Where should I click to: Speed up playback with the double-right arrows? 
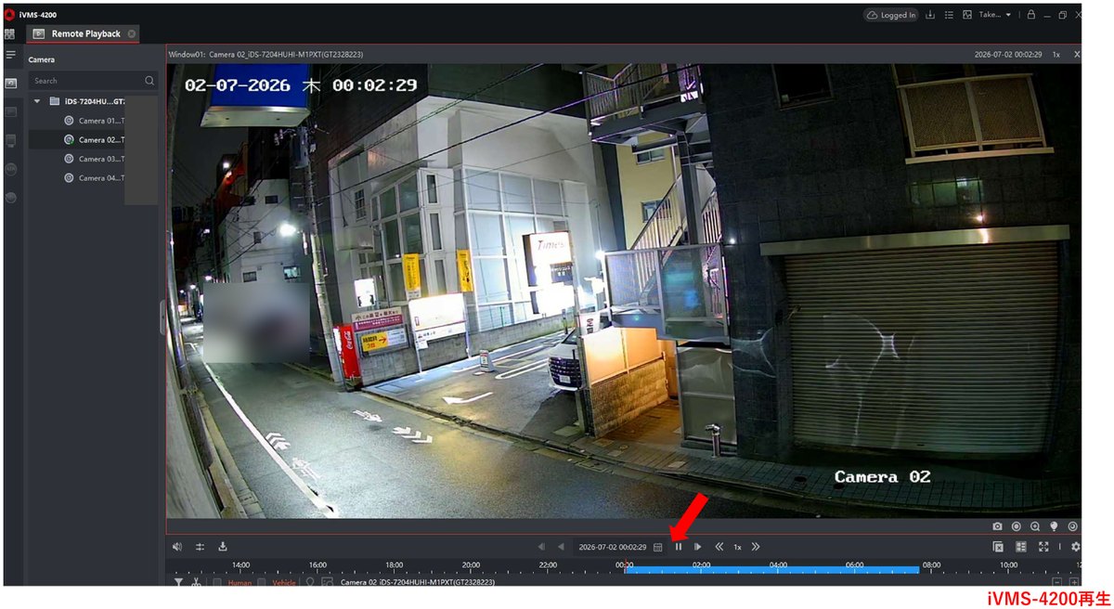pyautogui.click(x=756, y=547)
